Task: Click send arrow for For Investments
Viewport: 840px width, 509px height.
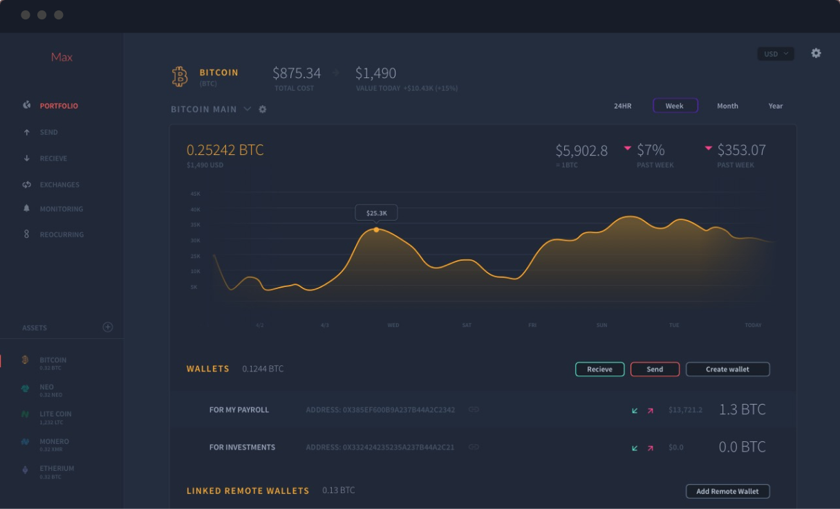Action: pyautogui.click(x=650, y=448)
